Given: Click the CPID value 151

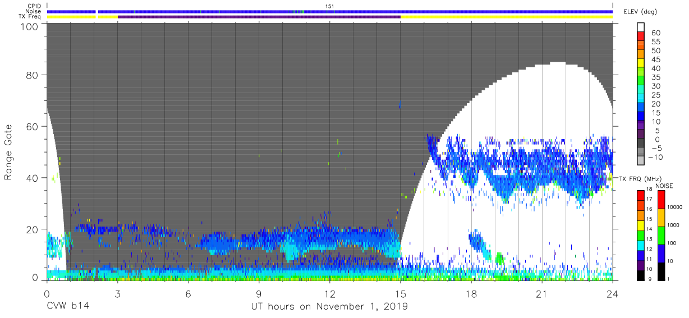Looking at the screenshot, I should [330, 6].
